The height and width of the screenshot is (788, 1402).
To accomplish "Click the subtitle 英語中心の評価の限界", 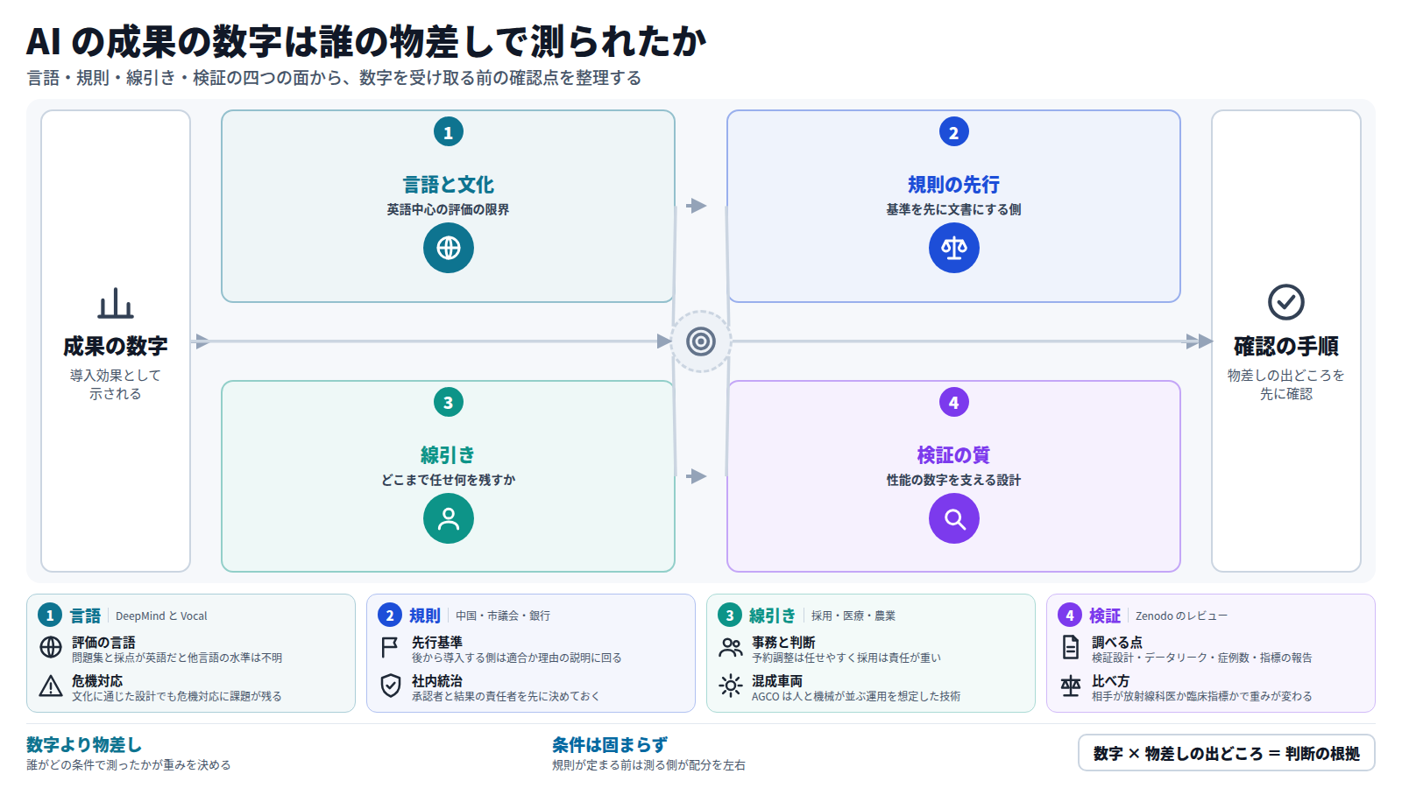I will coord(449,210).
